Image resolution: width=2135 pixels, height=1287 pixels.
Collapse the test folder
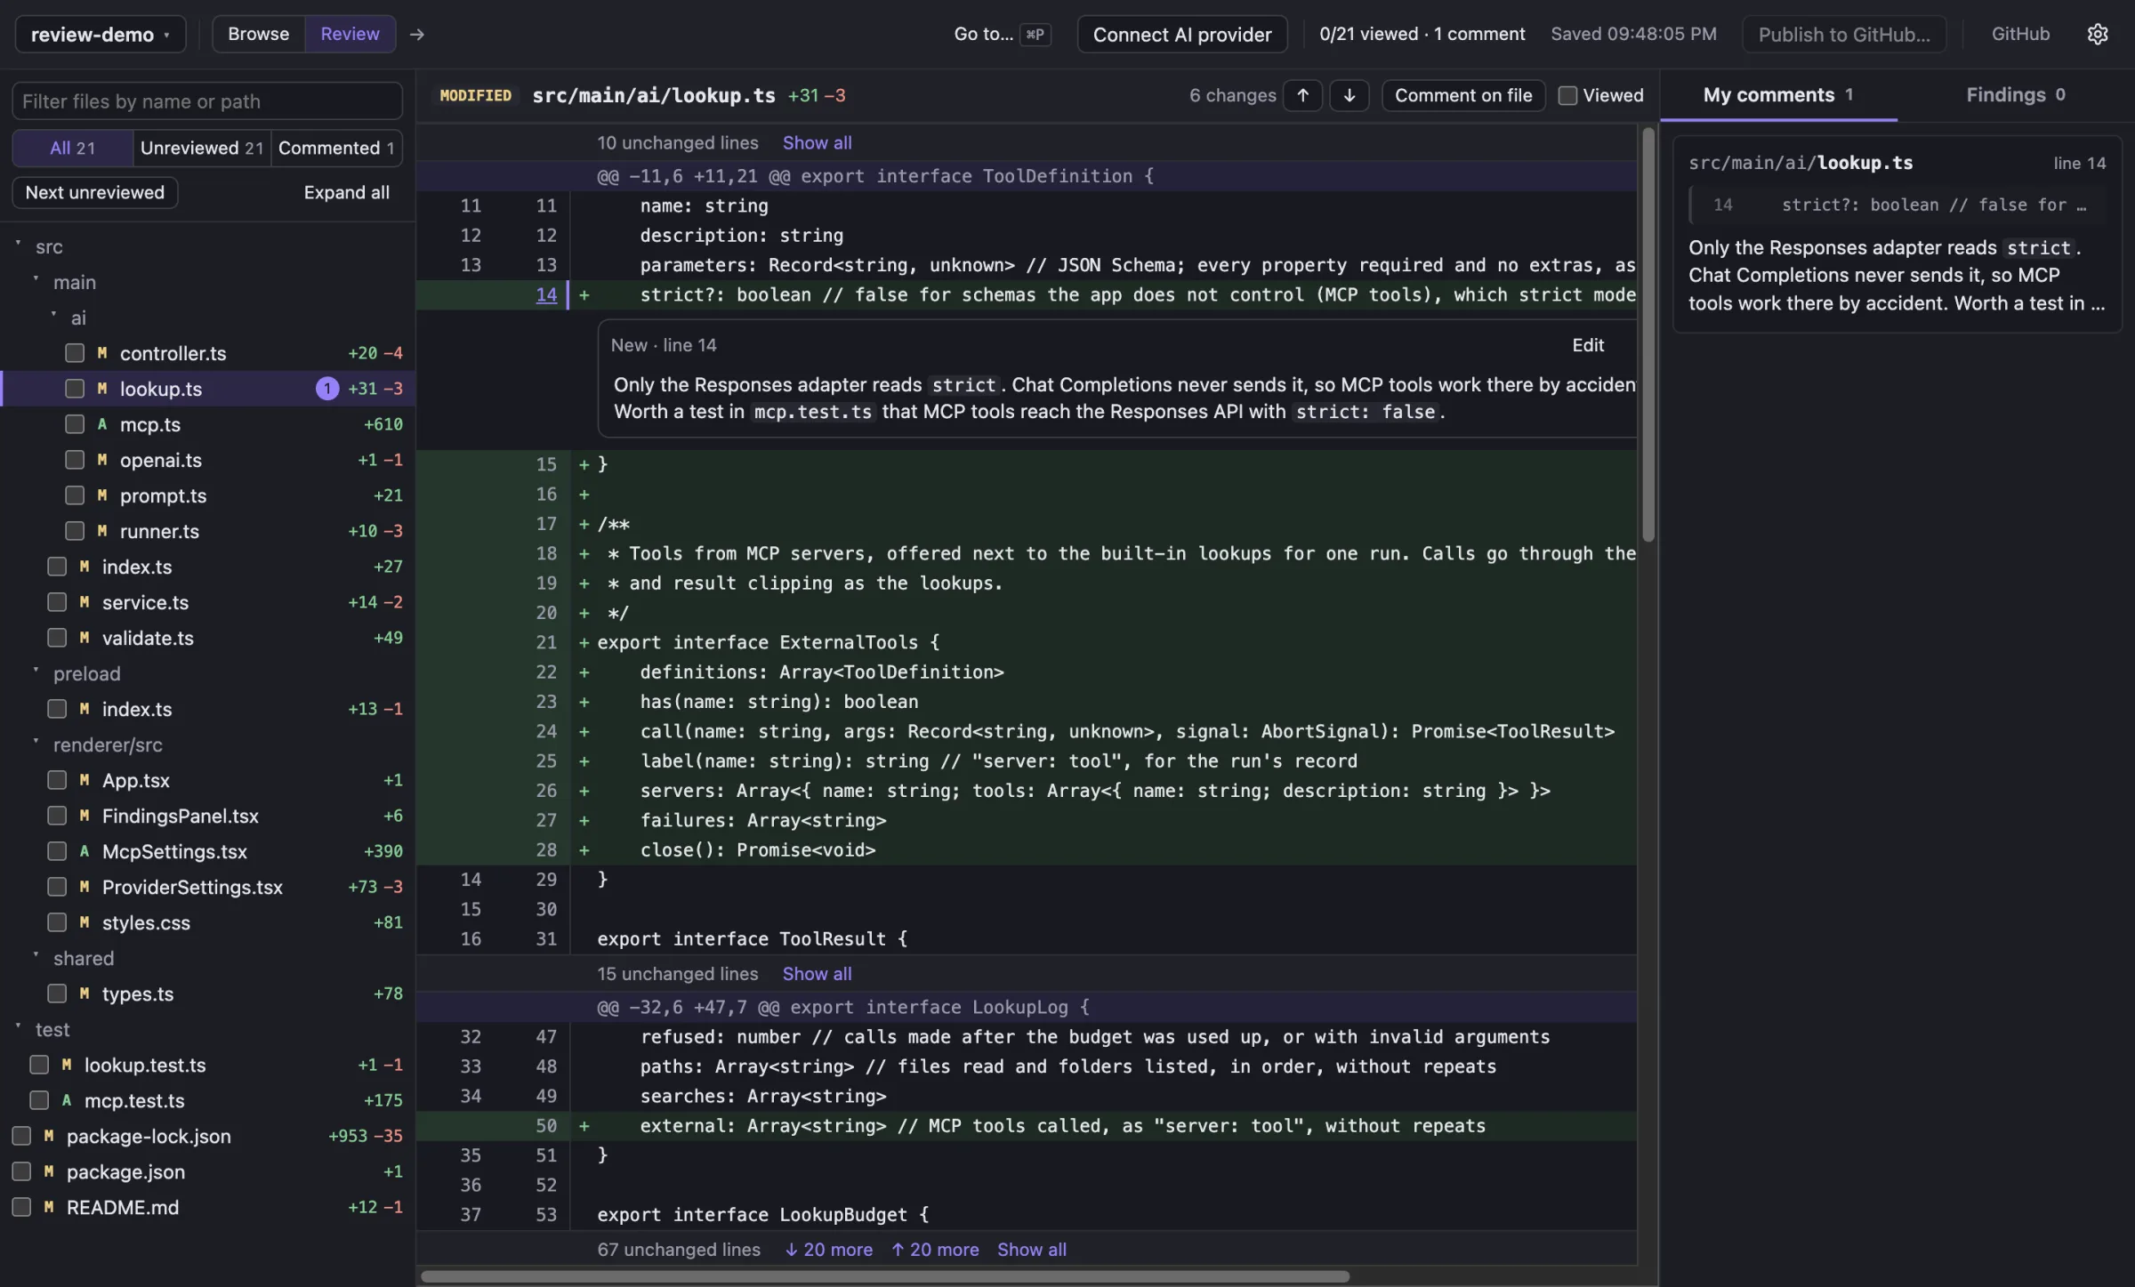pyautogui.click(x=18, y=1026)
